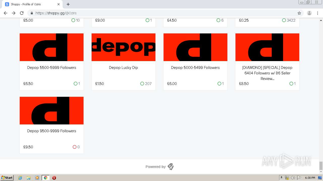This screenshot has height=181, width=323.
Task: Open the network tray icon
Action: [x=287, y=178]
